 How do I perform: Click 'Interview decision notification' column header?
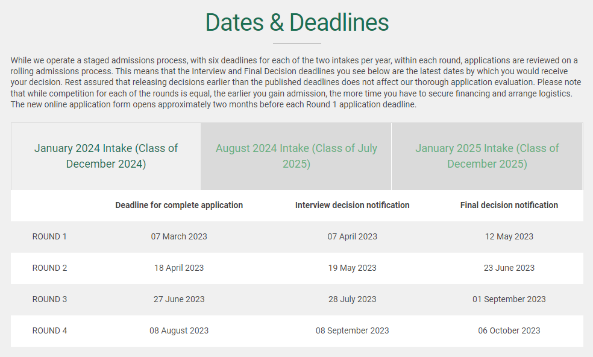tap(352, 205)
